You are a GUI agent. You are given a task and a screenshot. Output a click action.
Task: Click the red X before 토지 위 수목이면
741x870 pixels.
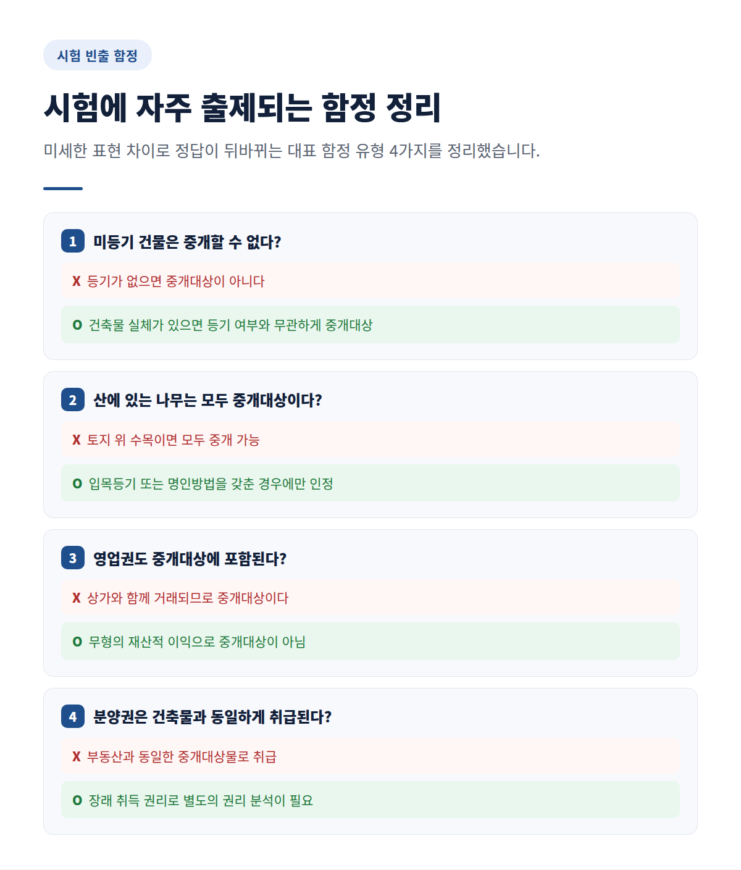(77, 440)
